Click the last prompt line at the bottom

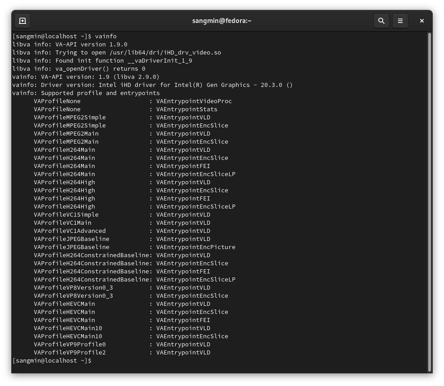[x=52, y=361]
